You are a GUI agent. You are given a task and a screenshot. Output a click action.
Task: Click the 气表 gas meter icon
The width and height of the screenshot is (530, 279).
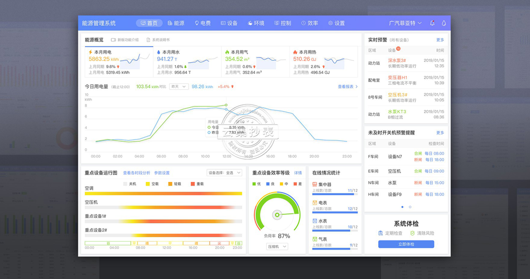pyautogui.click(x=315, y=239)
